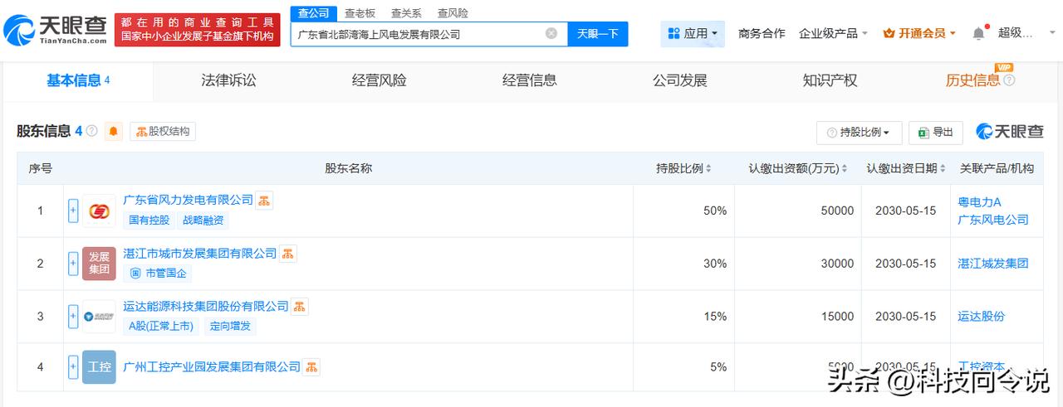Click the 战略融资 tag
Viewport: 1063px width, 407px height.
coord(203,220)
